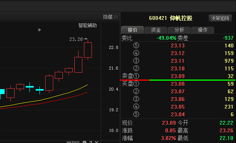Click the 最高 value 23.26
Viewport: 236px width, 143px height.
point(226,130)
